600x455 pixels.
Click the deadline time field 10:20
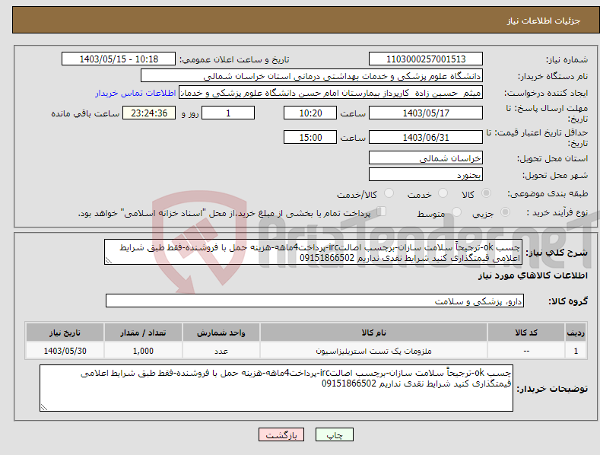pos(310,113)
